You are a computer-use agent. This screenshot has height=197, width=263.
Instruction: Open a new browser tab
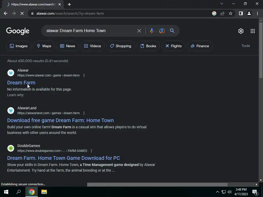[x=69, y=4]
